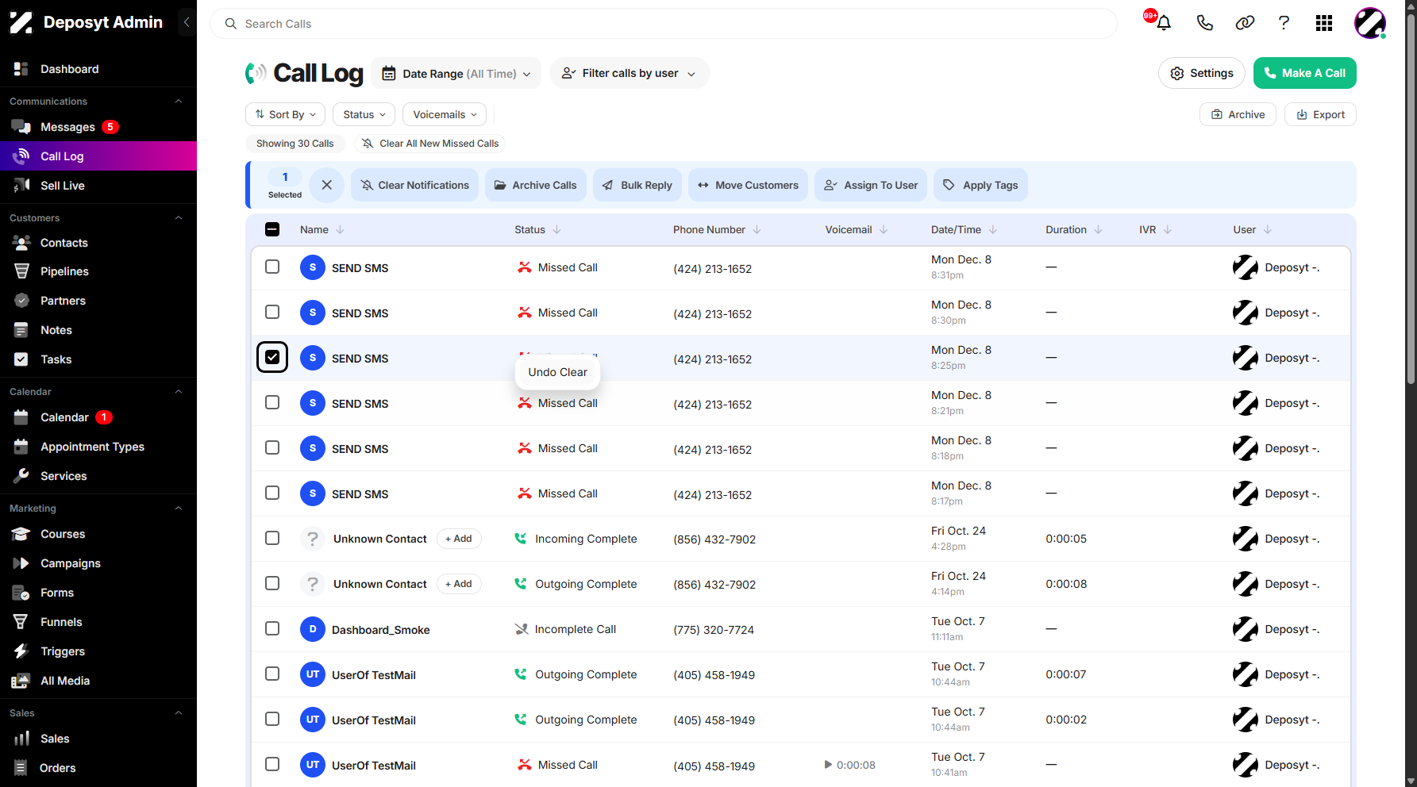This screenshot has height=787, width=1417.
Task: Open Filter calls by user dropdown
Action: tap(630, 73)
